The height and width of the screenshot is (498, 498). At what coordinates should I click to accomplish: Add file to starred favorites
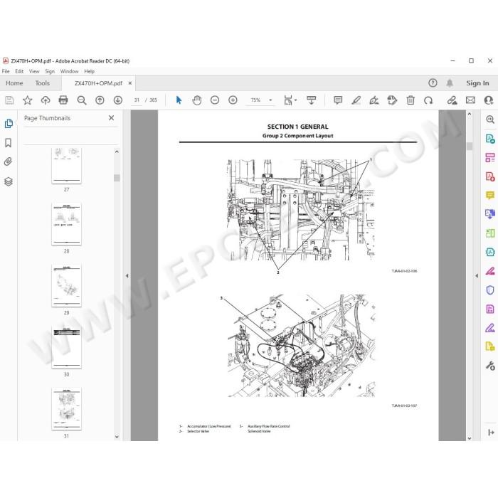click(27, 100)
